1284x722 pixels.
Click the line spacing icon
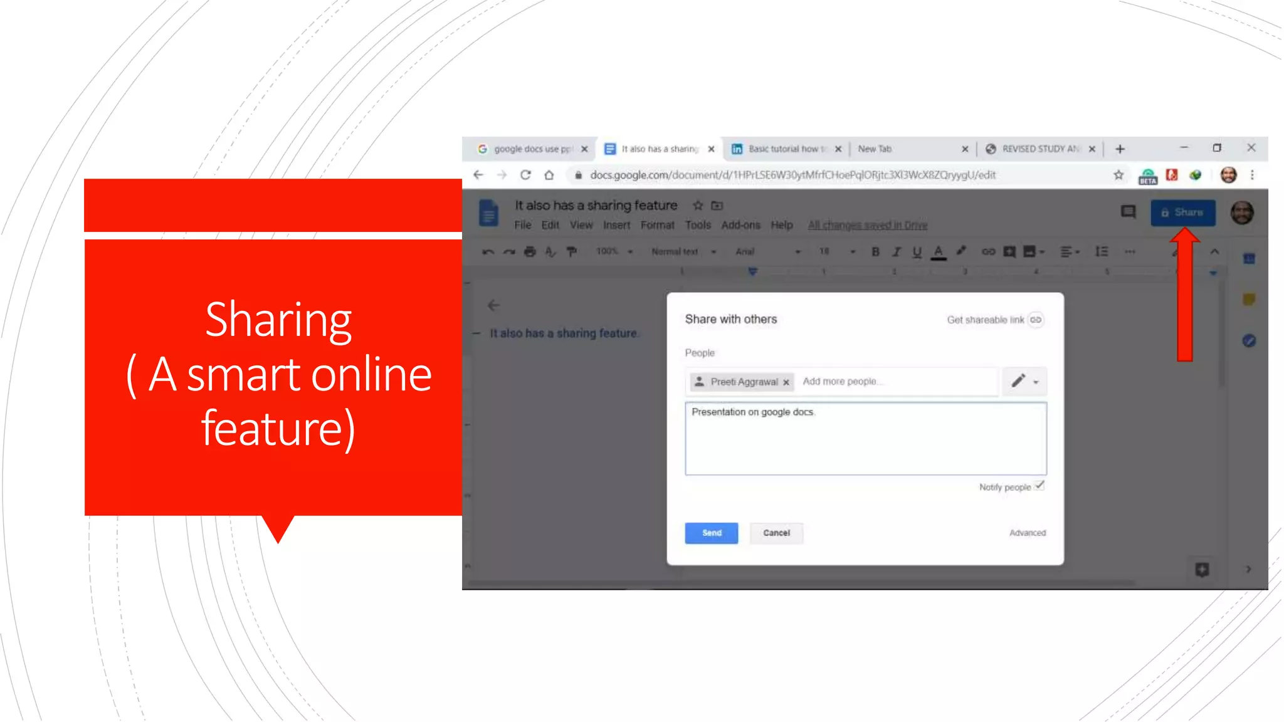1102,252
